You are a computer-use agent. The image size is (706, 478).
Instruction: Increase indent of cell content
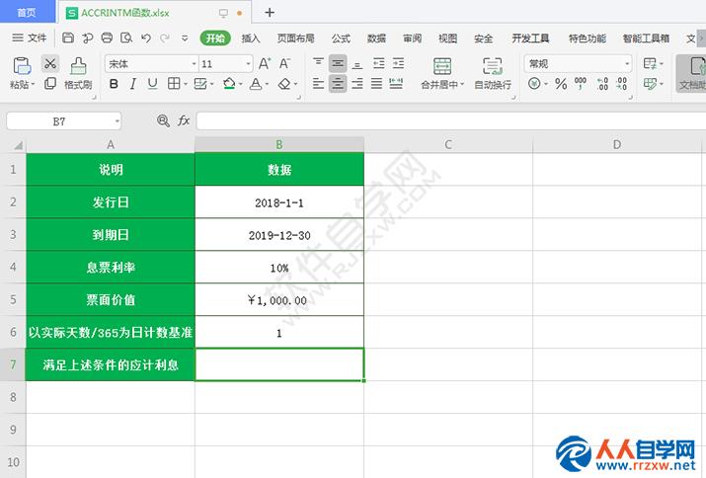click(x=399, y=63)
